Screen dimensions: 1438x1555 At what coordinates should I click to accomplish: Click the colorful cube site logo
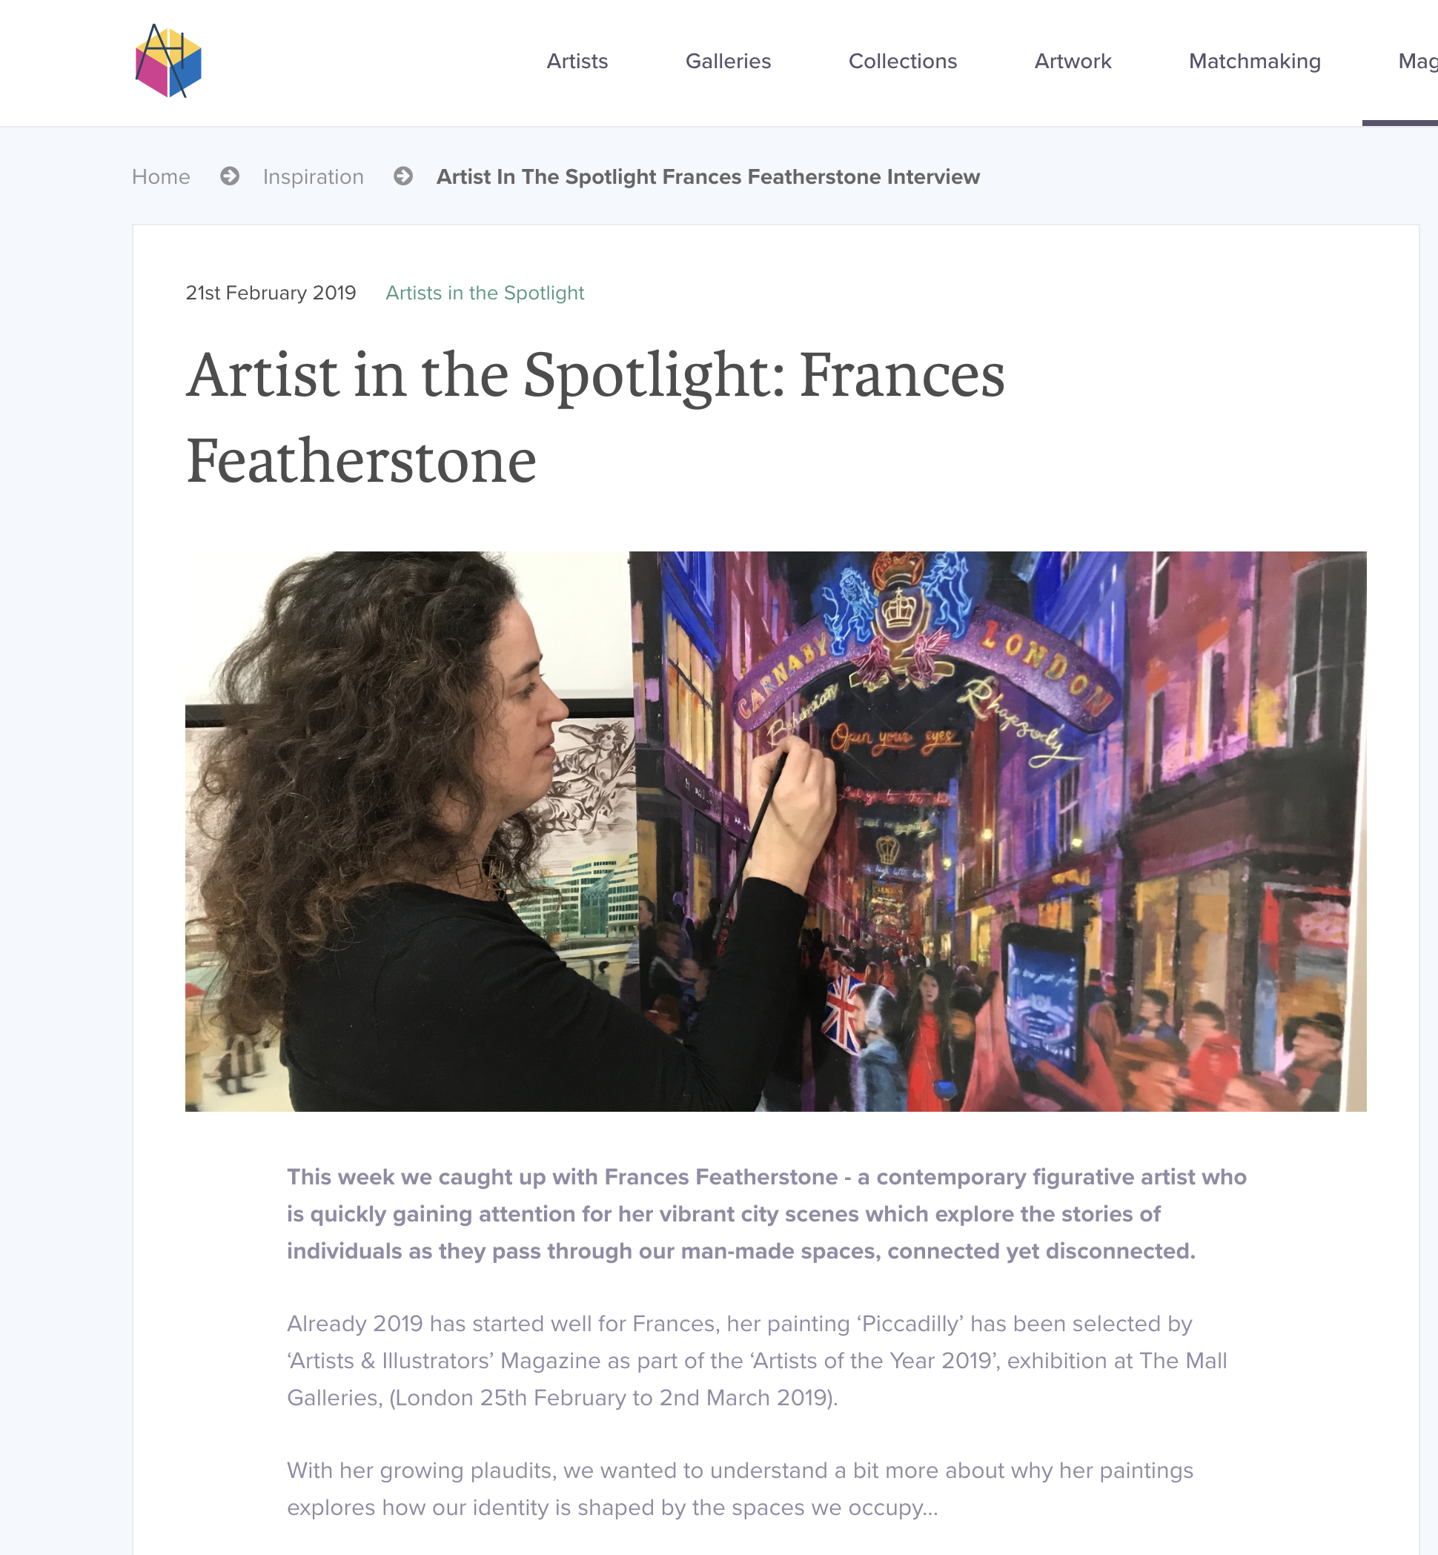click(168, 61)
